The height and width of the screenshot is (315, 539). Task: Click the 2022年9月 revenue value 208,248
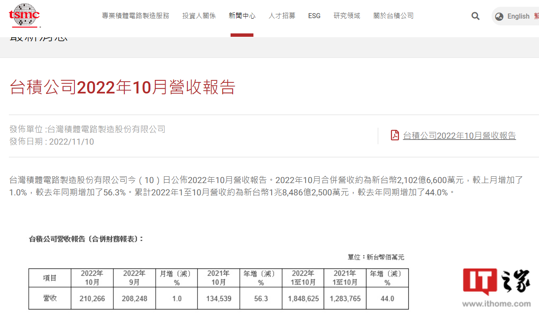pos(134,299)
